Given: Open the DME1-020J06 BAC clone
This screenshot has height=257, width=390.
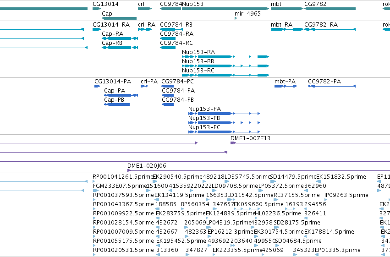Looking at the screenshot, I should pos(258,170).
